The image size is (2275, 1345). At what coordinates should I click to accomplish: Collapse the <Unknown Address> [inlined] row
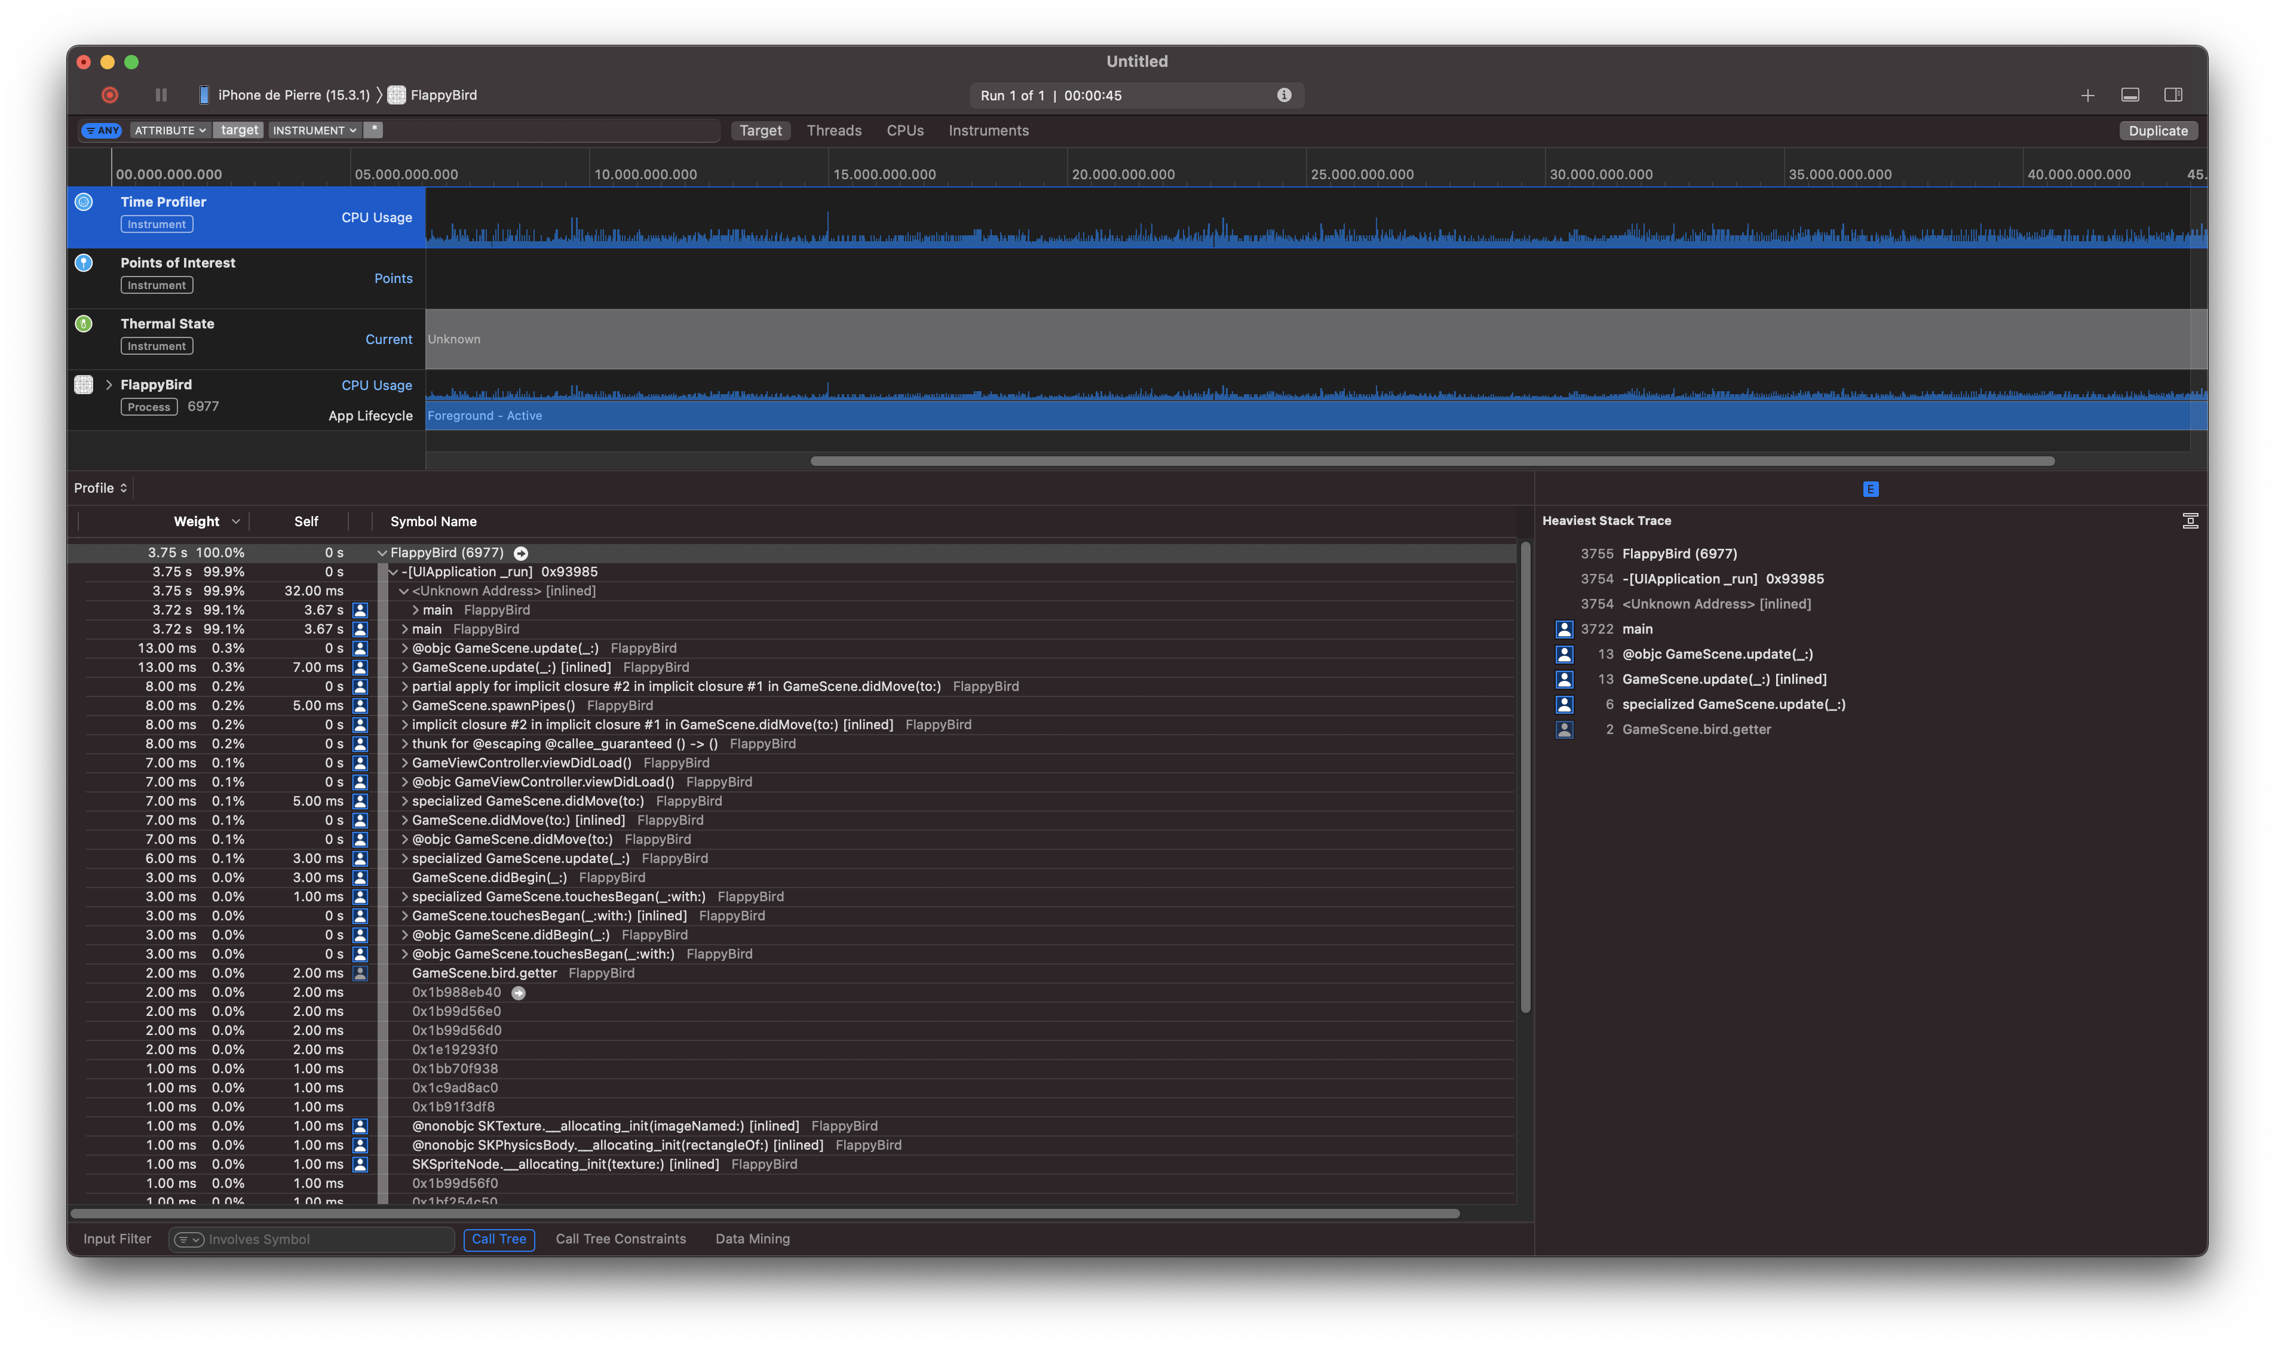[404, 591]
